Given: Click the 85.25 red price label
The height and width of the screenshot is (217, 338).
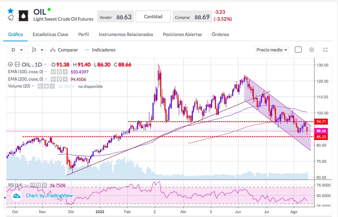Looking at the screenshot, I should point(321,137).
